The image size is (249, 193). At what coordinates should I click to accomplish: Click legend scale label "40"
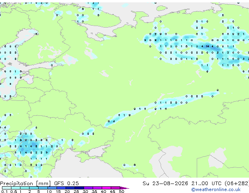click(x=103, y=191)
